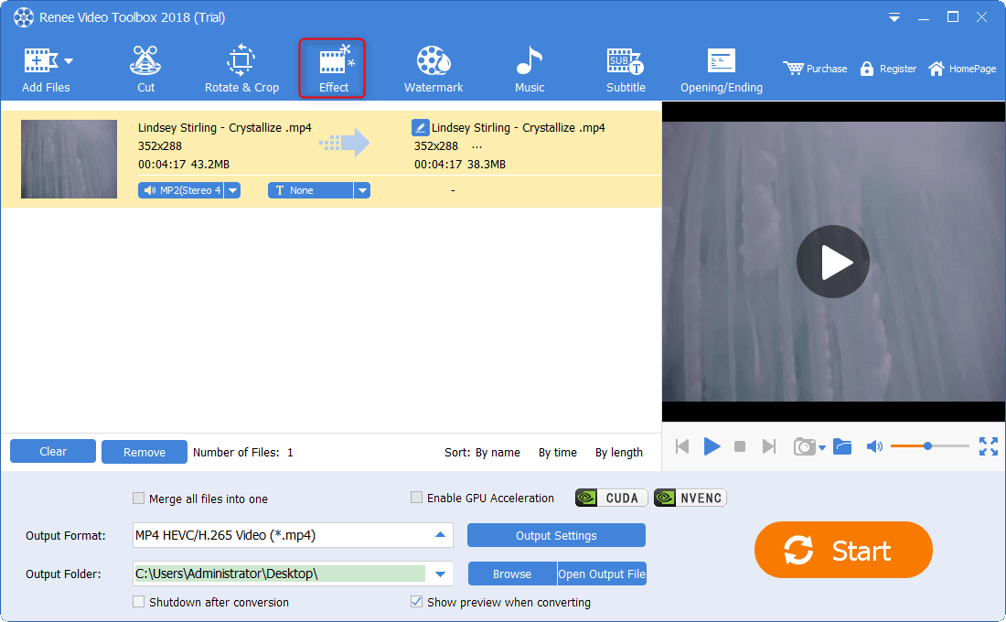Adjust the player volume slider

coord(928,446)
